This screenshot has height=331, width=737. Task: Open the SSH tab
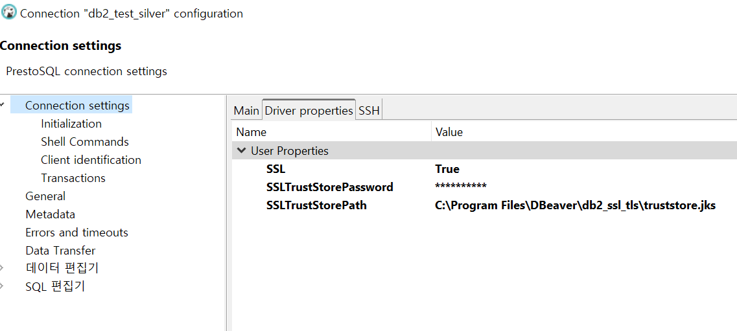pyautogui.click(x=369, y=111)
